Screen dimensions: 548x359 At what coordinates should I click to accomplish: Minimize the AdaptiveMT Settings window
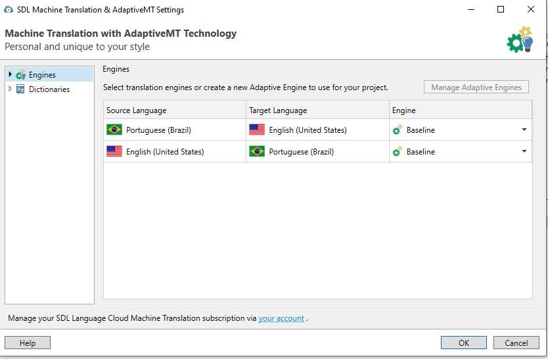pyautogui.click(x=471, y=9)
